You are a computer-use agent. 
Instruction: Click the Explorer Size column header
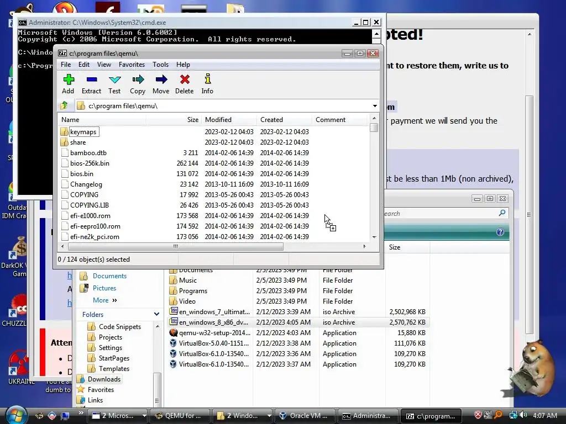pos(407,247)
